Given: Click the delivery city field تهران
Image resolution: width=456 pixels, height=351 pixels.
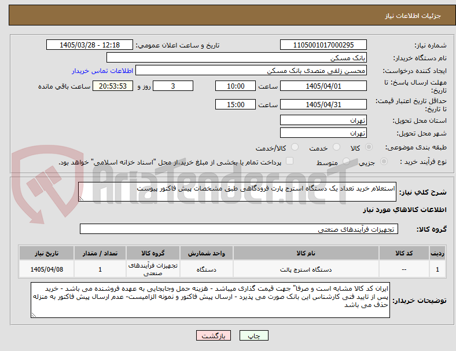Looking at the screenshot, I should 323,133.
